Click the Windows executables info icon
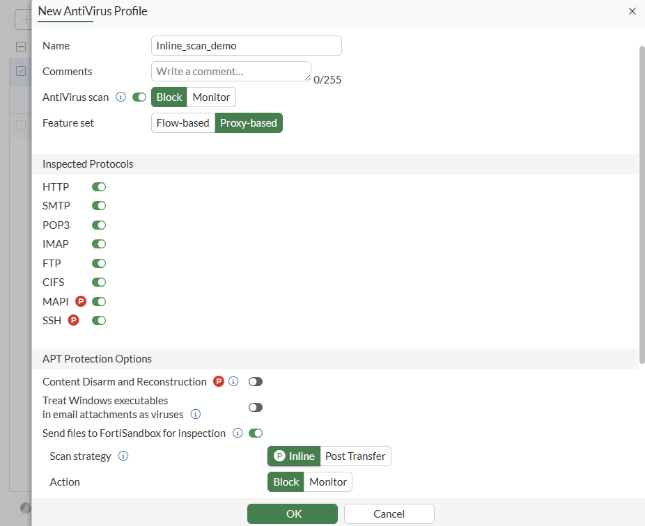645x526 pixels. tap(196, 414)
